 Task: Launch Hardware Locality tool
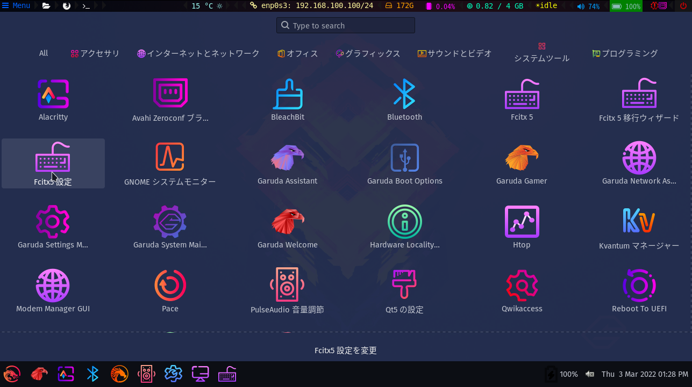tap(404, 228)
